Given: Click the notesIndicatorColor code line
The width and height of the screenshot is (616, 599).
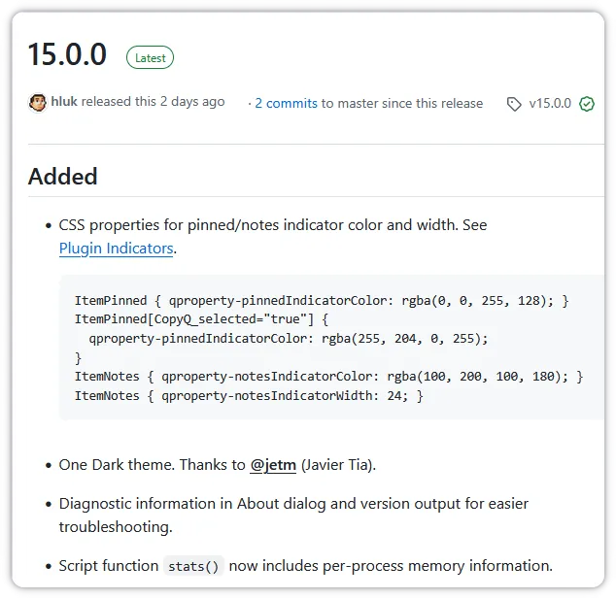Looking at the screenshot, I should coord(328,377).
